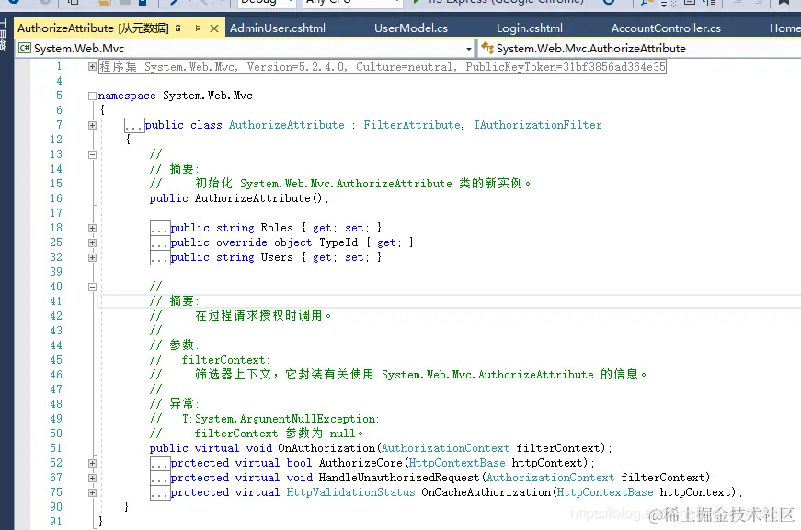This screenshot has width=801, height=530.
Task: Collapse the comment block starting at line 13
Action: point(93,154)
